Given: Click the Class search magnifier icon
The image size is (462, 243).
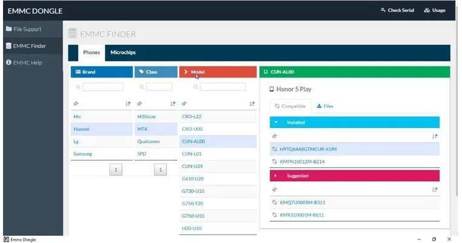Looking at the screenshot, I should tap(141, 87).
